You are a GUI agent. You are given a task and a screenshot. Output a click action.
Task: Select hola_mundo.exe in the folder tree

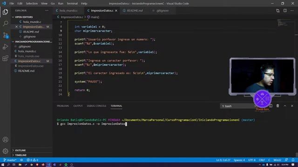tap(31, 56)
